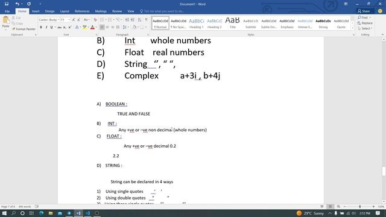
Task: Click the word count in status bar
Action: click(25, 207)
